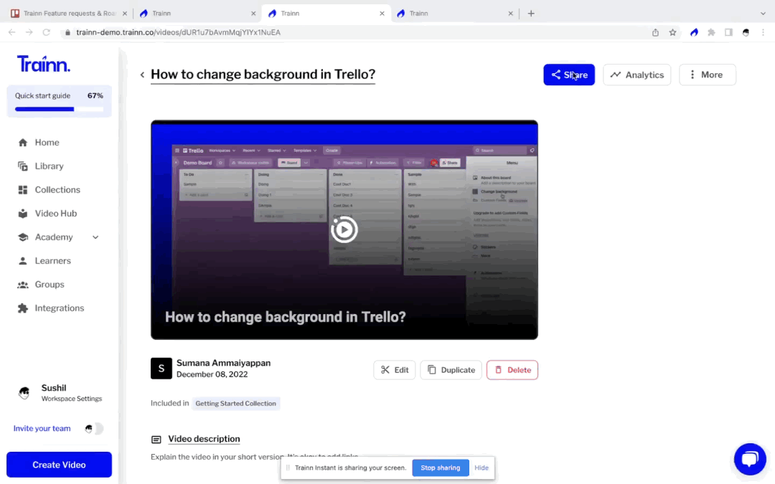The height and width of the screenshot is (484, 775).
Task: Click the Academy graduation cap icon
Action: point(23,237)
